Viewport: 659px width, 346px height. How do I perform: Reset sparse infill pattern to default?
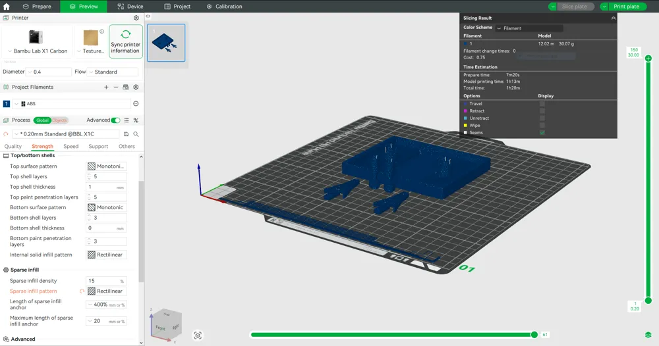[82, 291]
